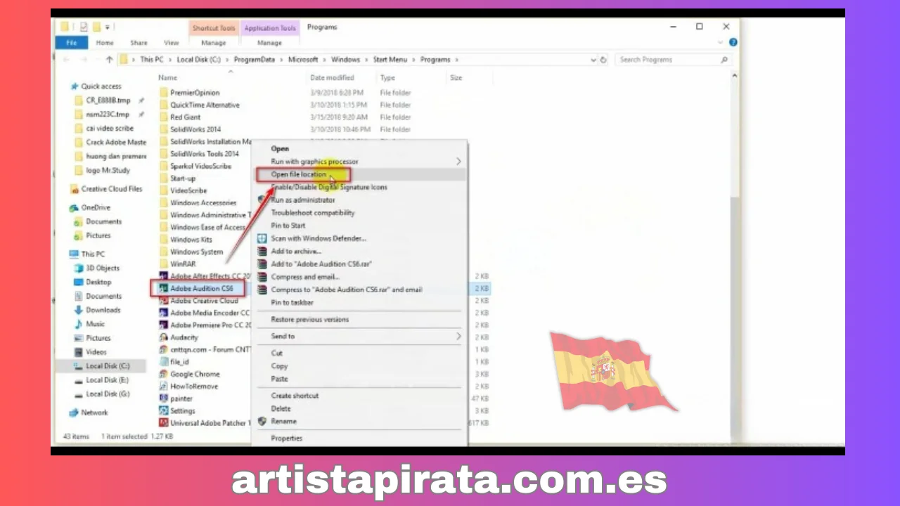The height and width of the screenshot is (506, 900).
Task: Click the up-directory arrow in address bar
Action: 109,60
